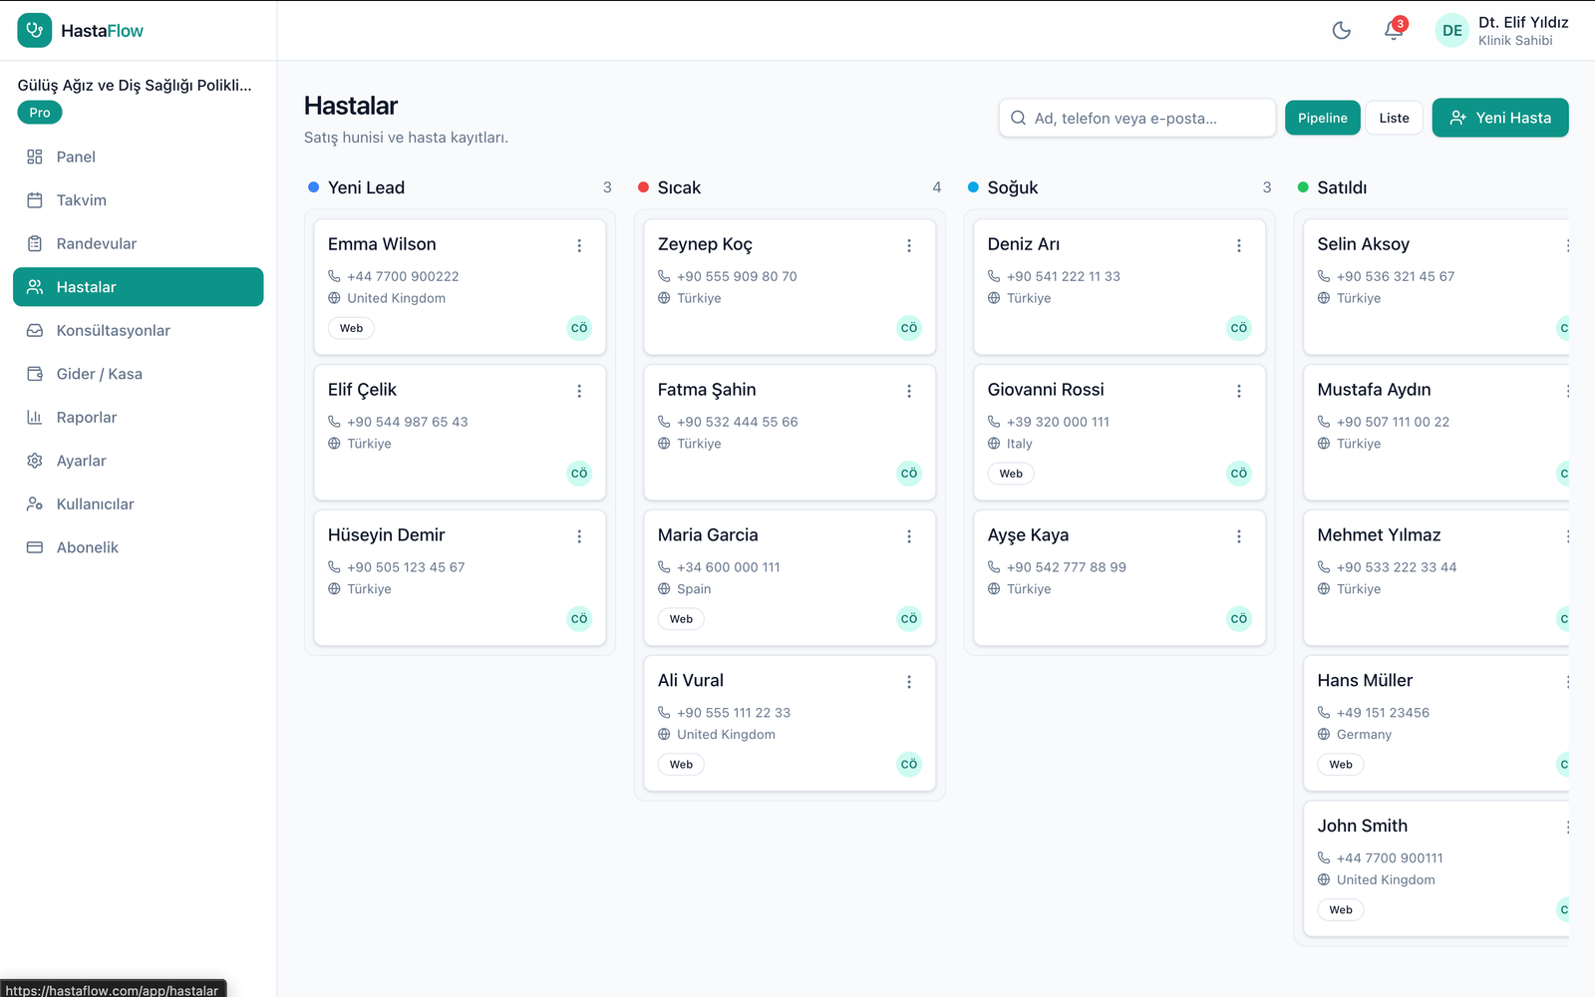Go to Randevular page

point(139,243)
